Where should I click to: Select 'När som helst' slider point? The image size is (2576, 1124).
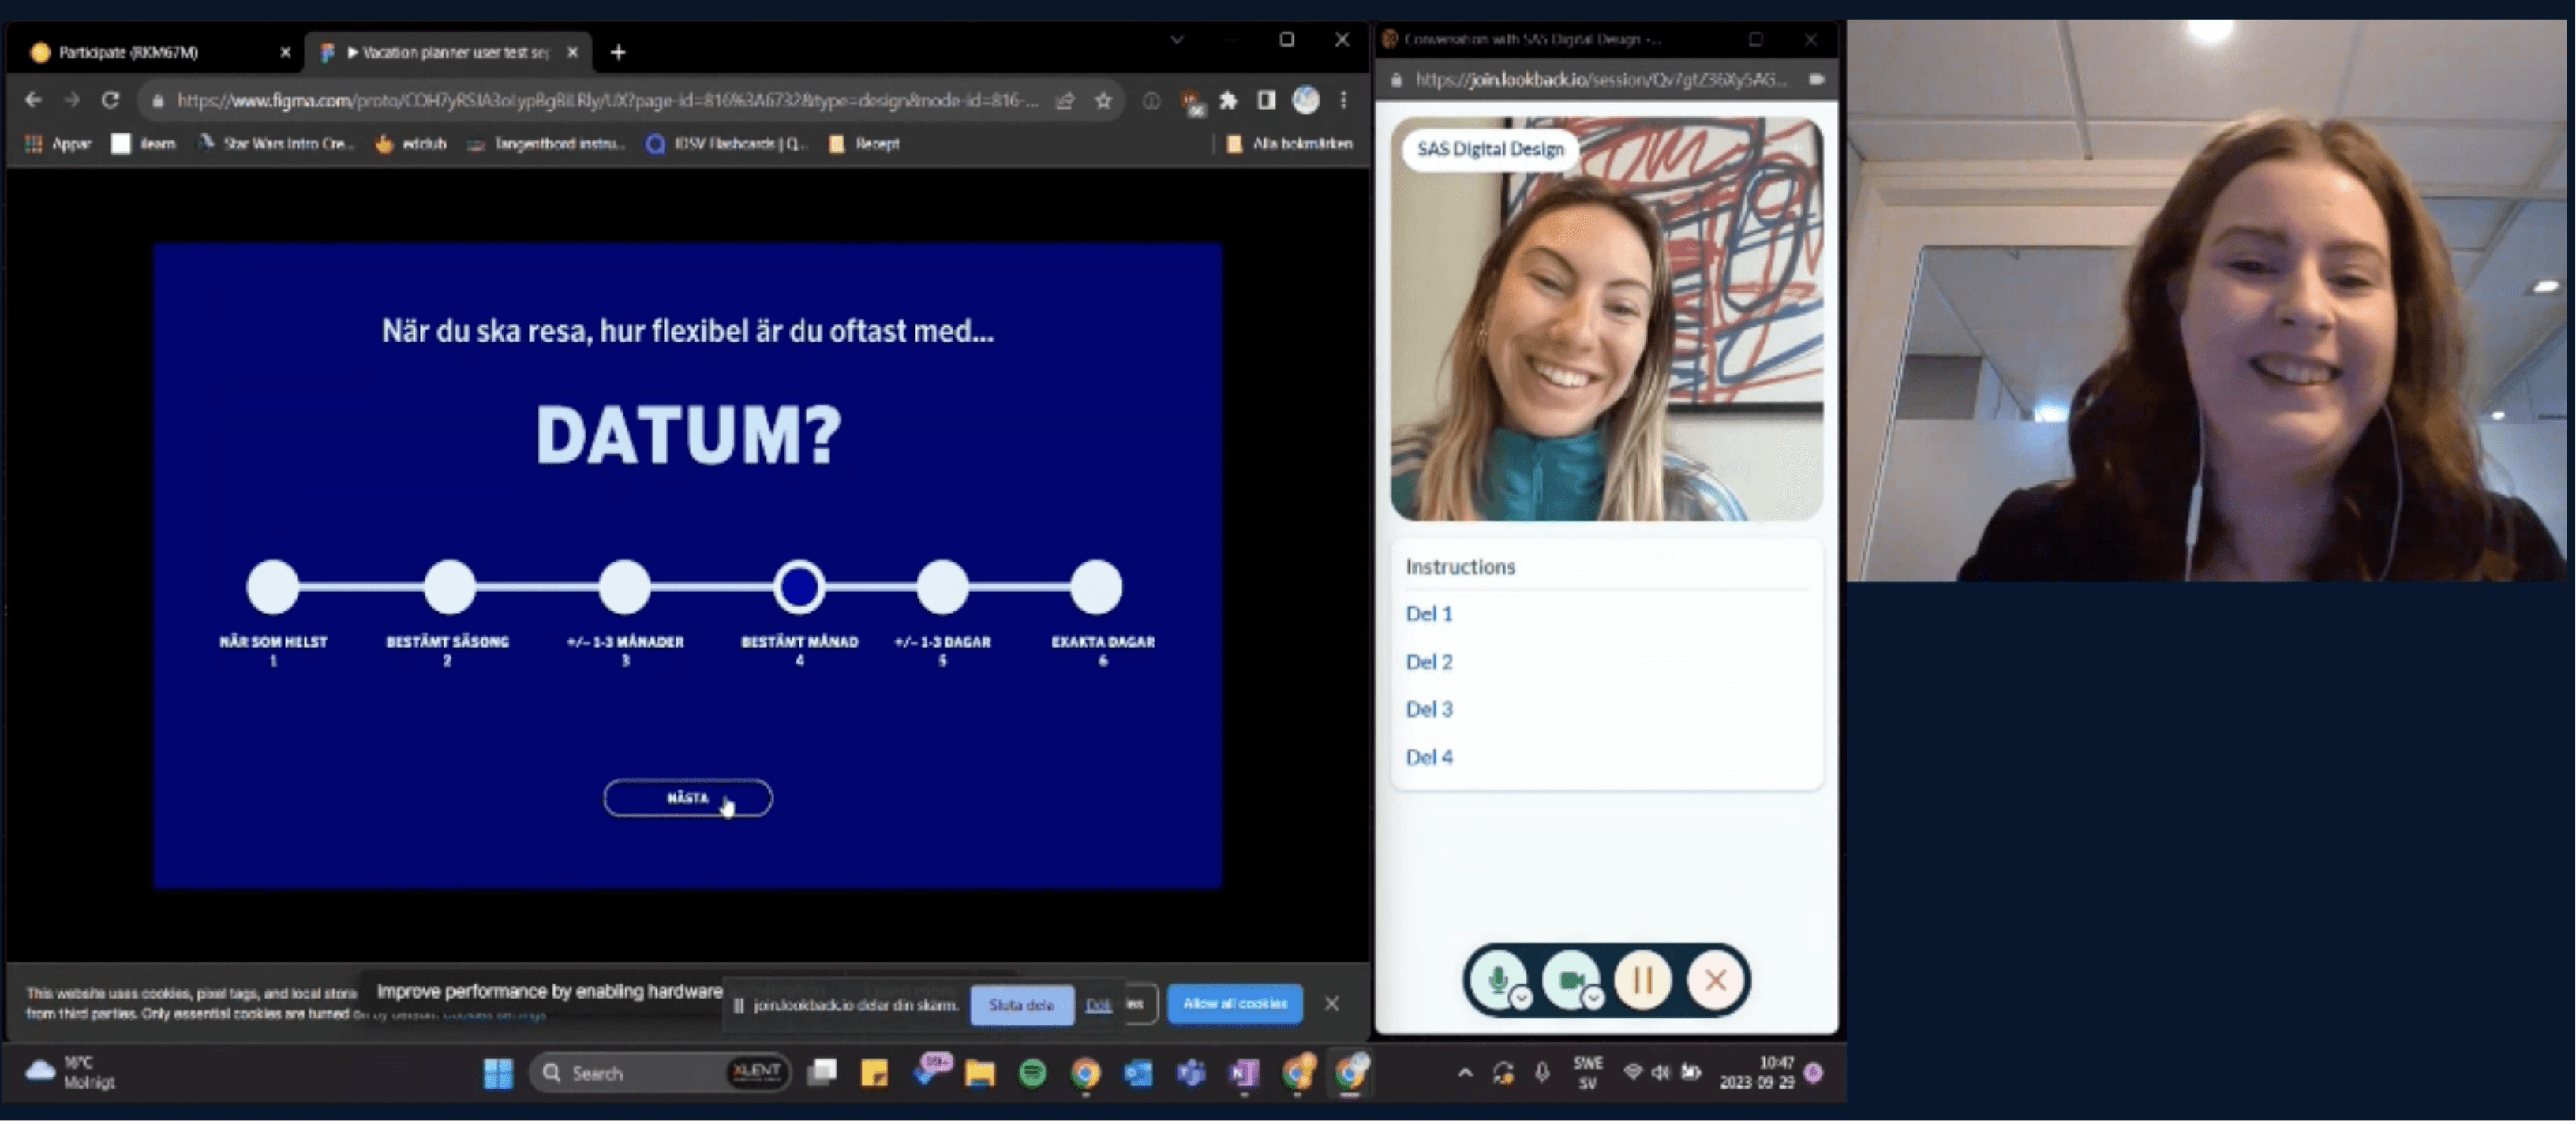tap(273, 587)
